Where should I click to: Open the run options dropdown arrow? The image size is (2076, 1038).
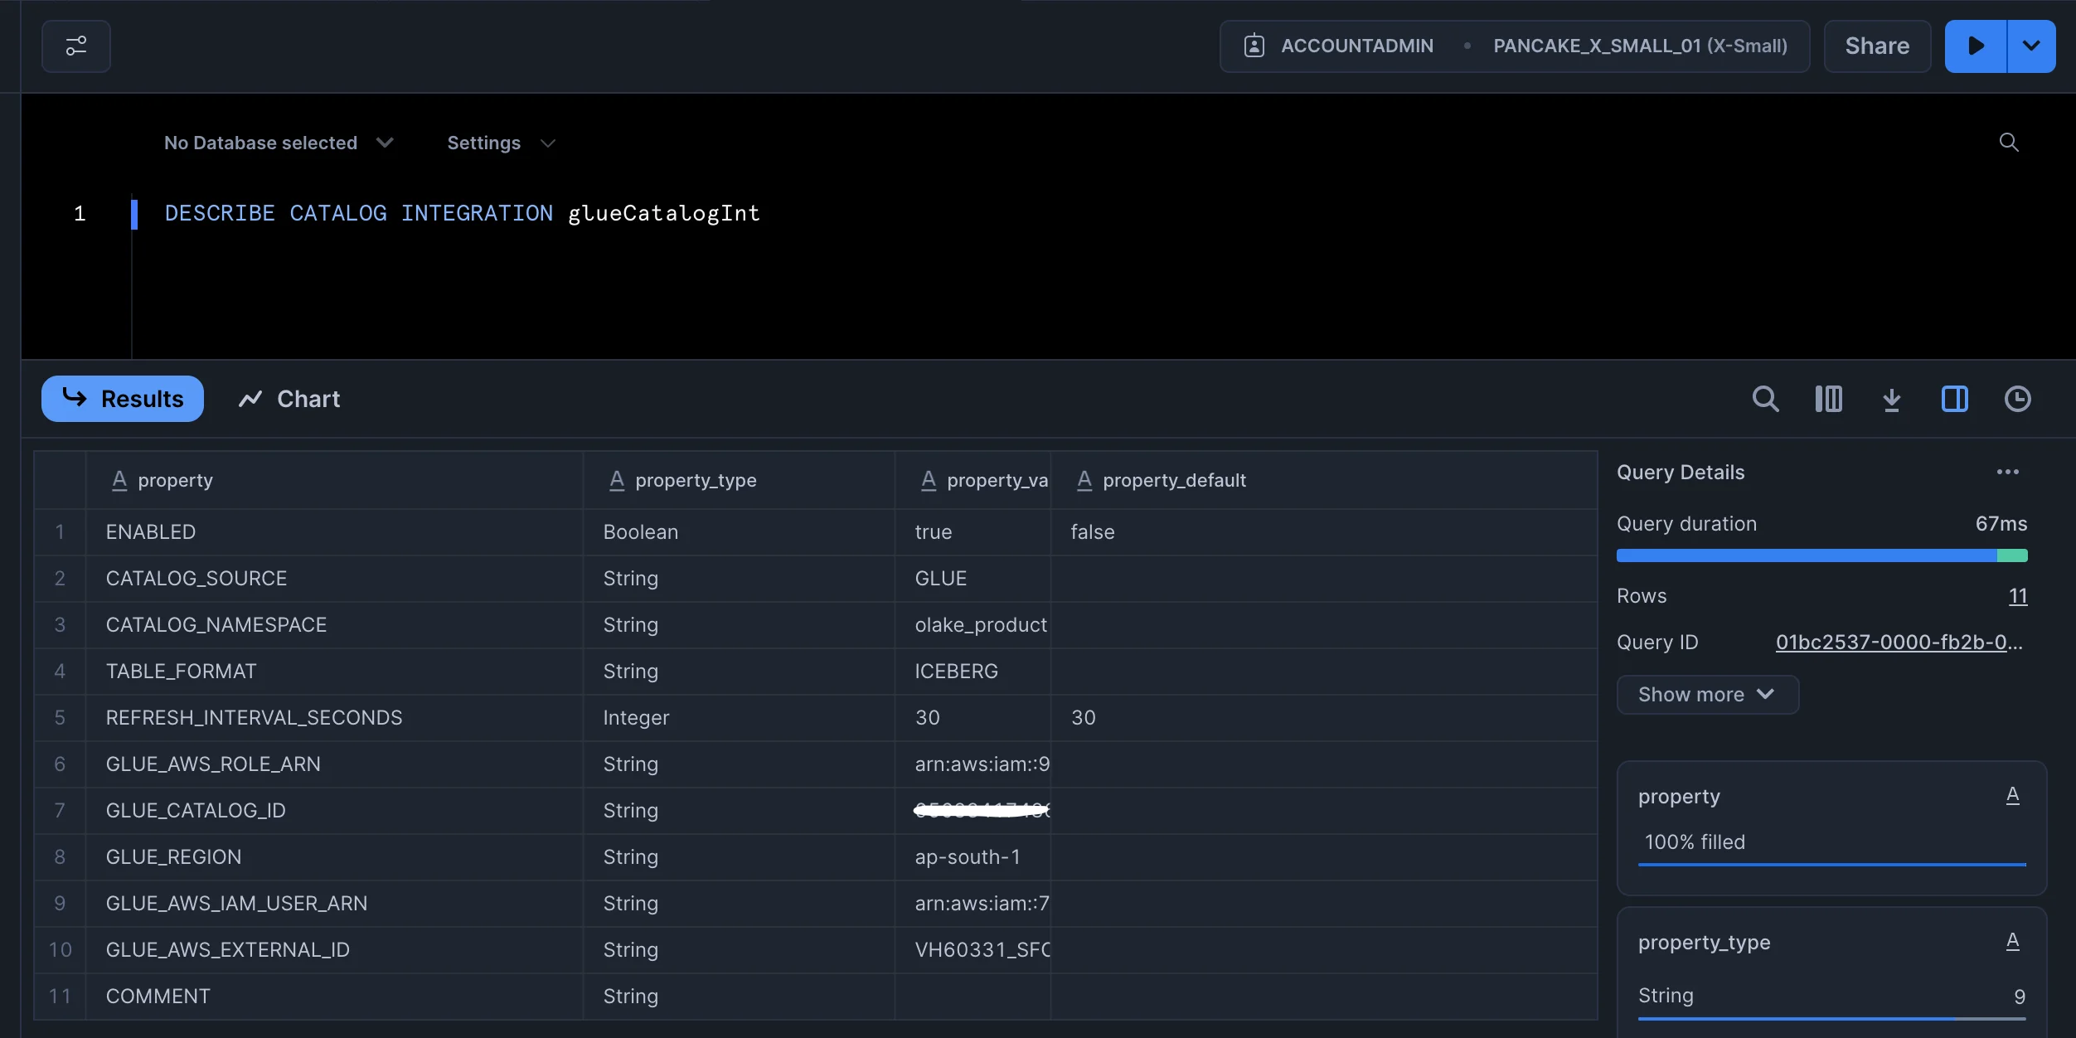tap(2031, 46)
